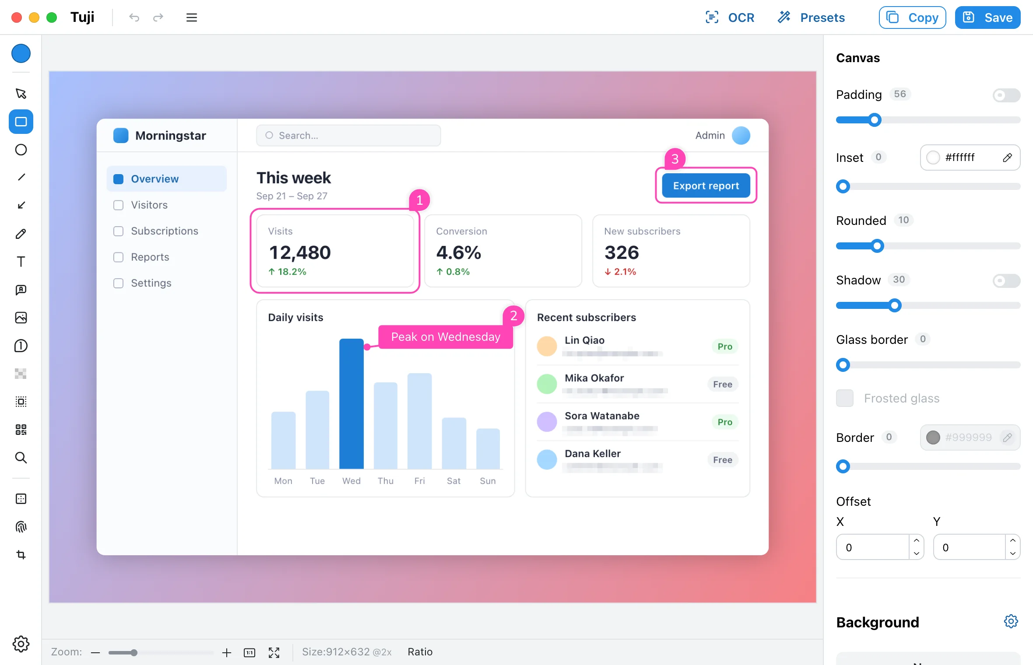Open Background settings gear

pyautogui.click(x=1011, y=621)
